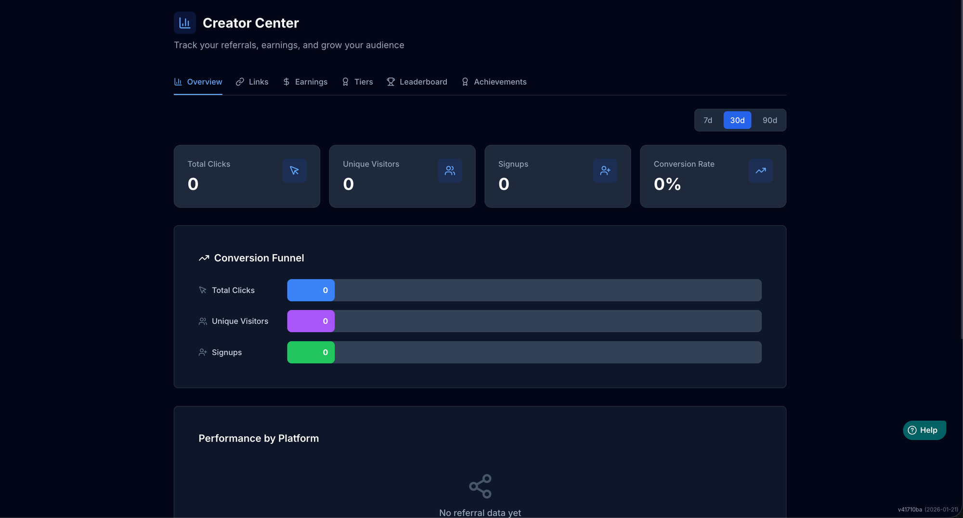This screenshot has width=963, height=518.
Task: Open the Help button
Action: tap(924, 430)
